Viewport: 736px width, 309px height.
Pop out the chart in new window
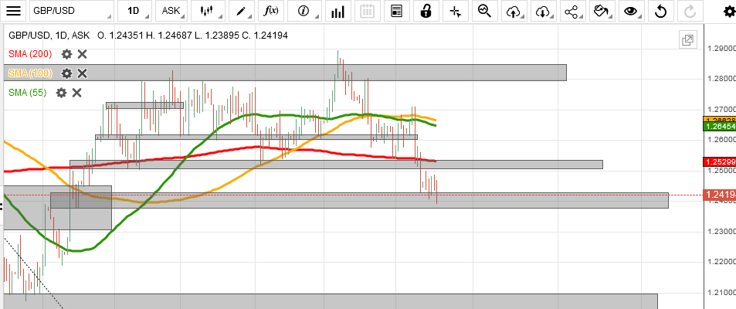[687, 40]
